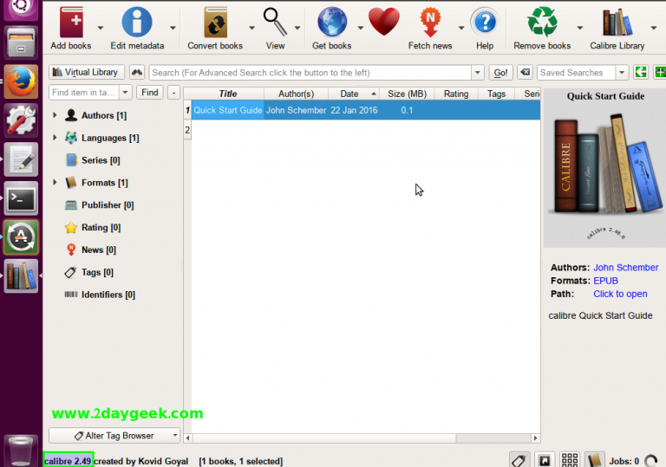Screen dimensions: 666x467
Task: Click the Find button
Action: [x=149, y=92]
